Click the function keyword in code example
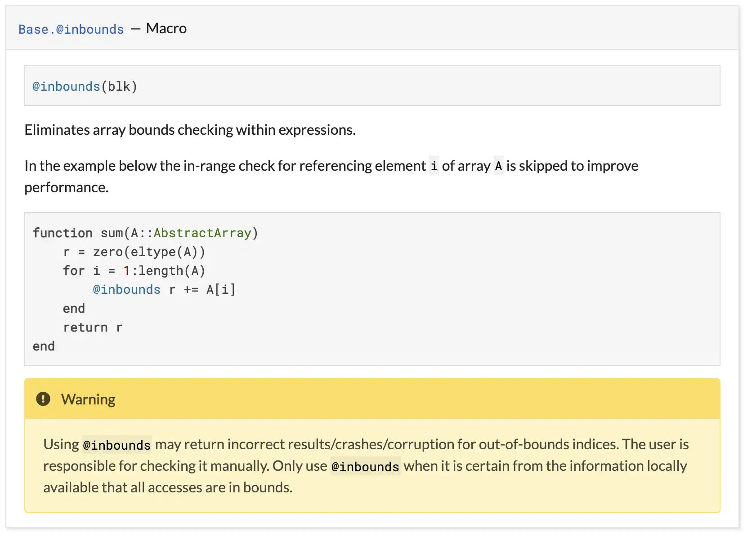The height and width of the screenshot is (540, 752). (63, 233)
